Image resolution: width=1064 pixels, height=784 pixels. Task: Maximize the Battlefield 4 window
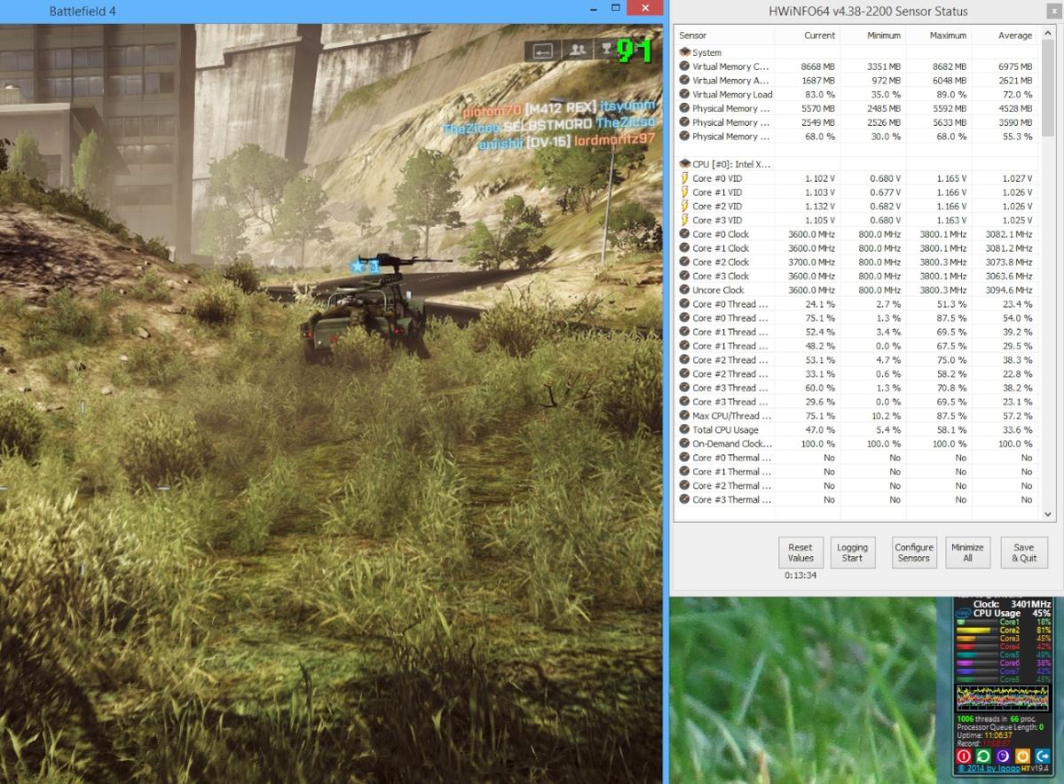(616, 7)
